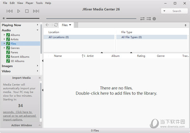Click the Previous track button

[9, 11]
